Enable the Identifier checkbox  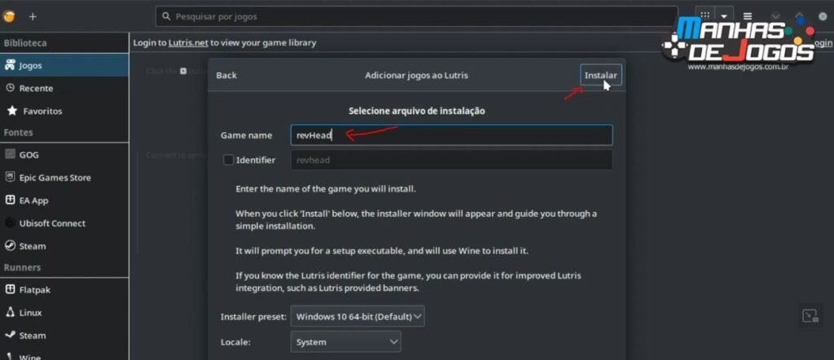point(228,160)
